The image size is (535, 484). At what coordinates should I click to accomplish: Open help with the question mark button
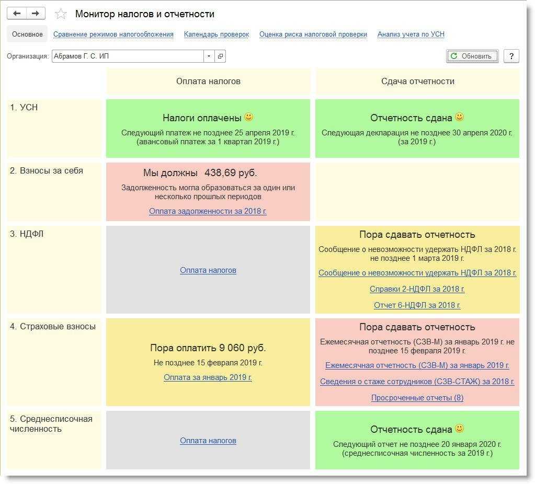[511, 56]
